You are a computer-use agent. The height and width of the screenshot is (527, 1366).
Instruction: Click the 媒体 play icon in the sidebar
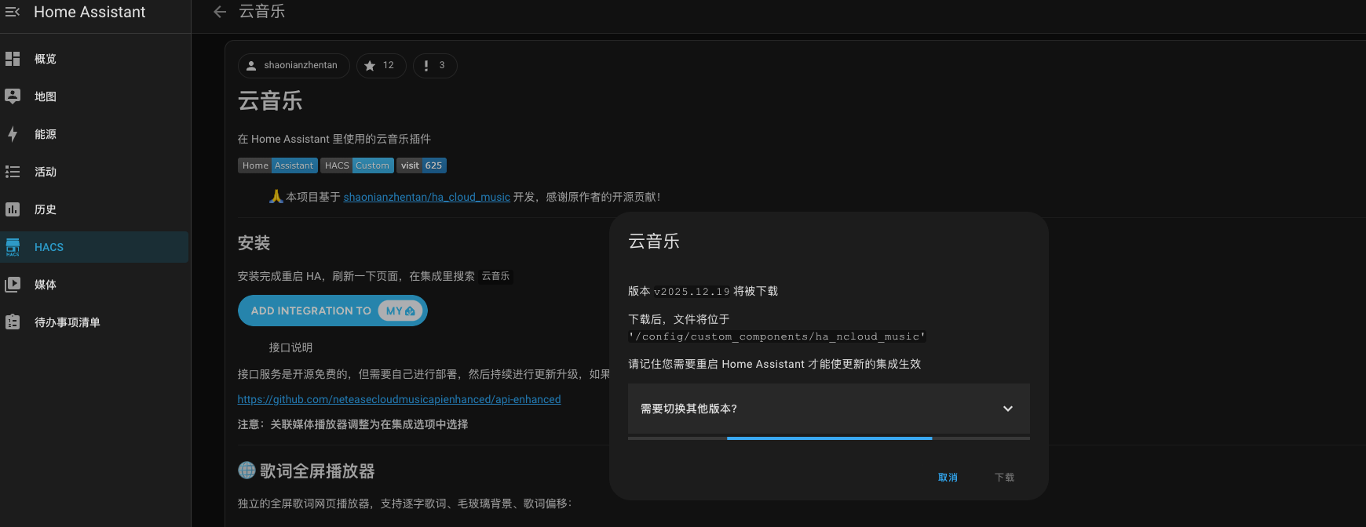(13, 285)
